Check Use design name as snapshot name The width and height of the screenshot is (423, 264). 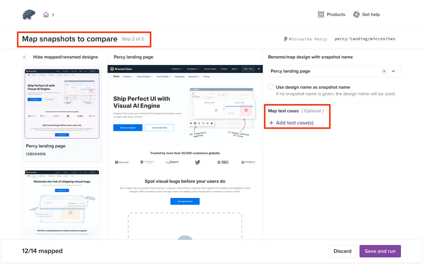pos(271,87)
